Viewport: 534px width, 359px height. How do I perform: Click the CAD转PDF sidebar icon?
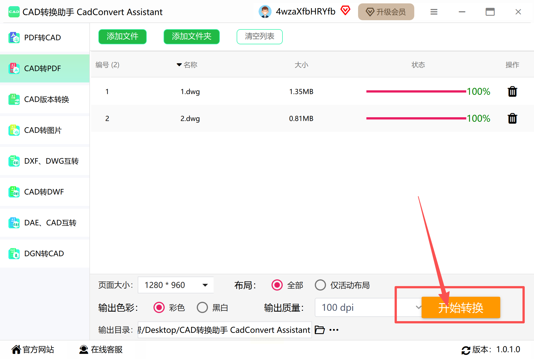coord(14,68)
